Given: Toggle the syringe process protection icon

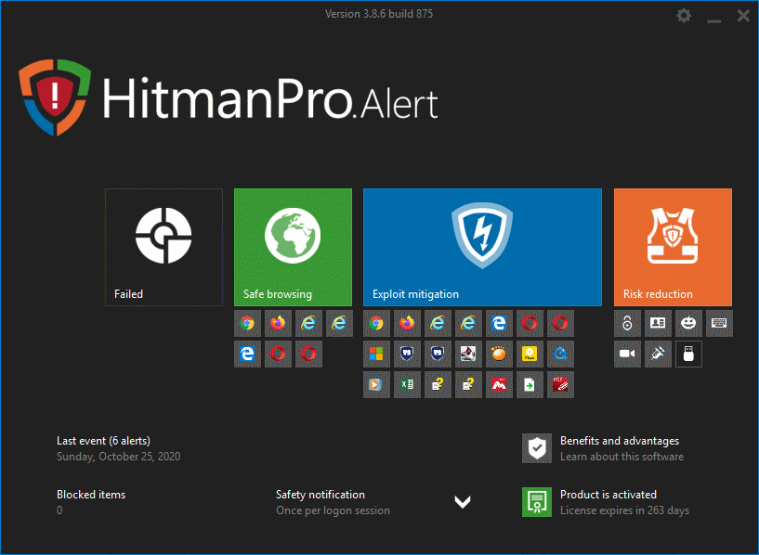Looking at the screenshot, I should 658,355.
